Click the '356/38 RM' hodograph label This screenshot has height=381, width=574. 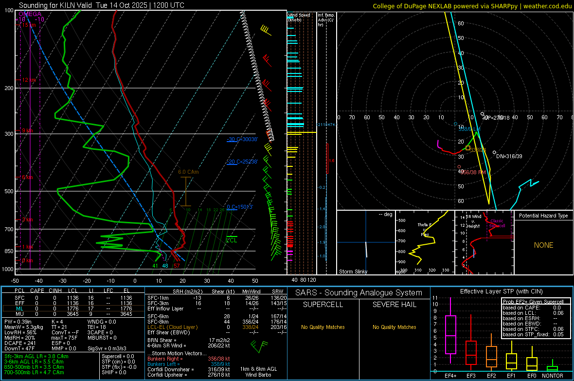pos(473,172)
